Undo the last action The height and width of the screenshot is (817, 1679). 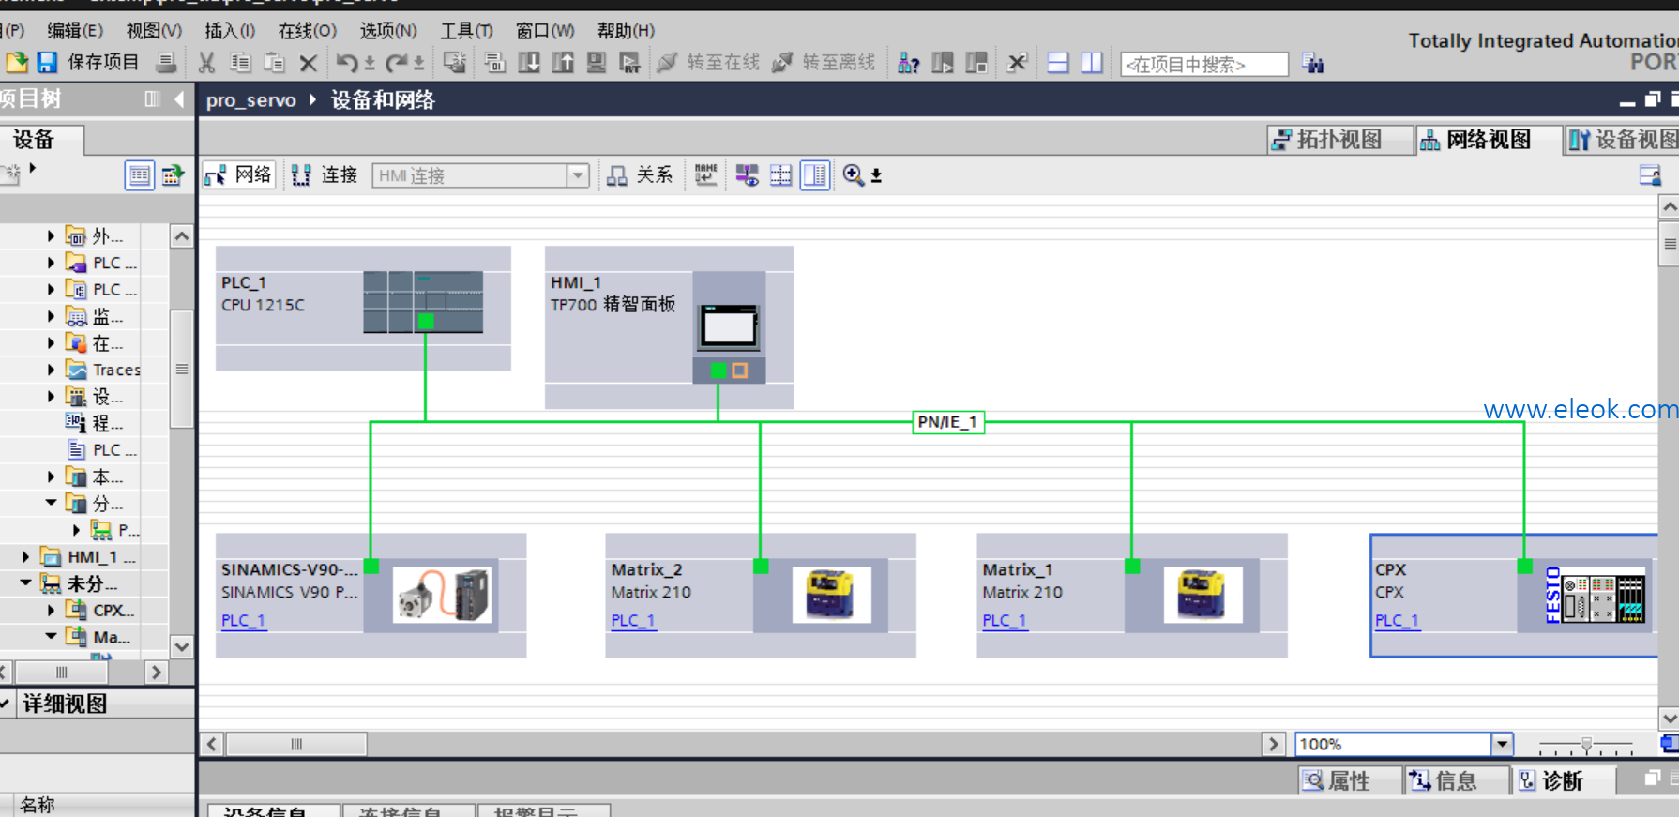(x=347, y=63)
